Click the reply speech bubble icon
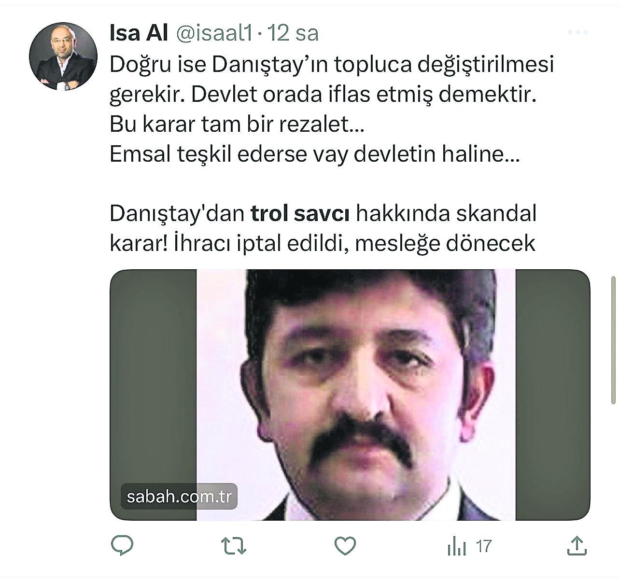 (x=122, y=546)
